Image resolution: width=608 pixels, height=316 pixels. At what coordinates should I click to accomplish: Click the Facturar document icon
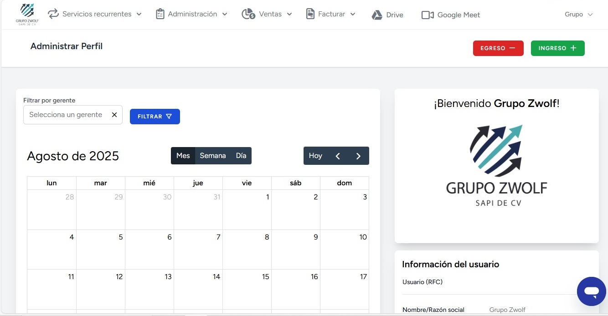coord(310,14)
